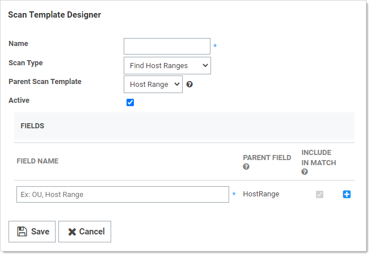Screen dimensions: 371x256
Task: Click the help icon under INCLUDE IN MATCH
Action: [x=305, y=171]
